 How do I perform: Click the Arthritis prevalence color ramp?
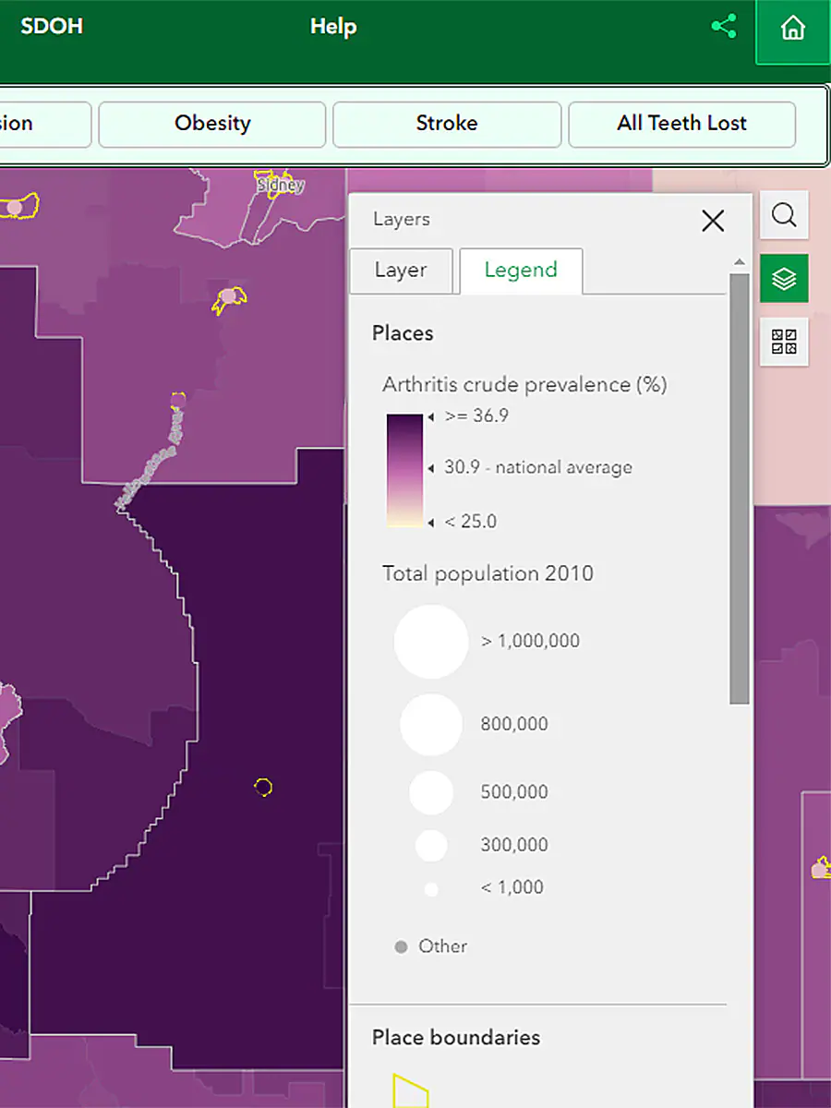403,468
